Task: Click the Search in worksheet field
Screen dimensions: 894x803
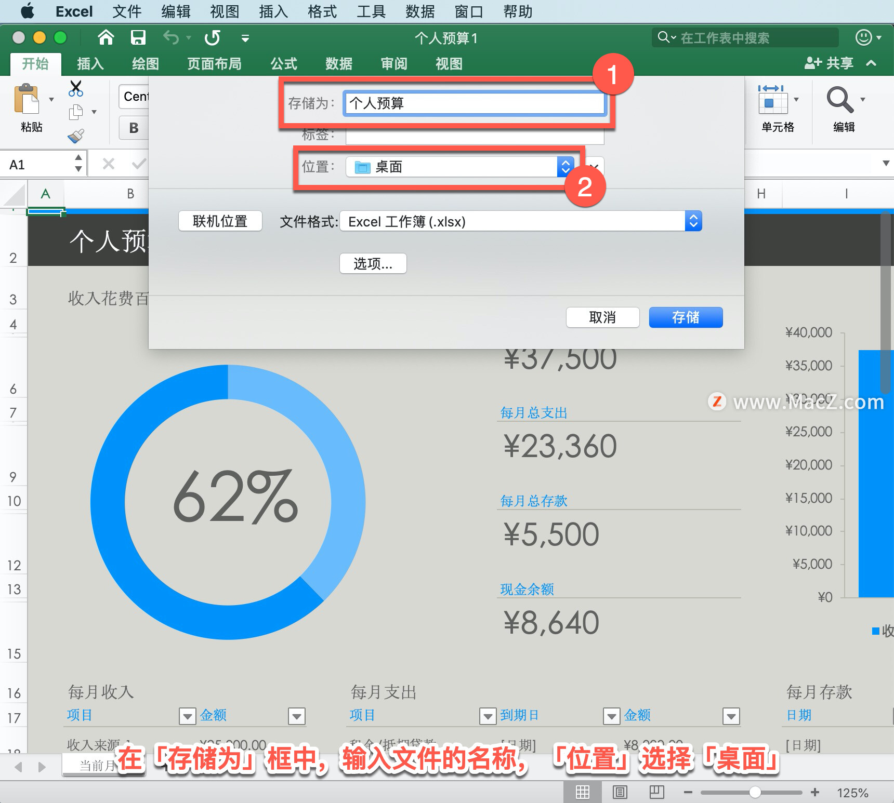Action: pos(745,37)
